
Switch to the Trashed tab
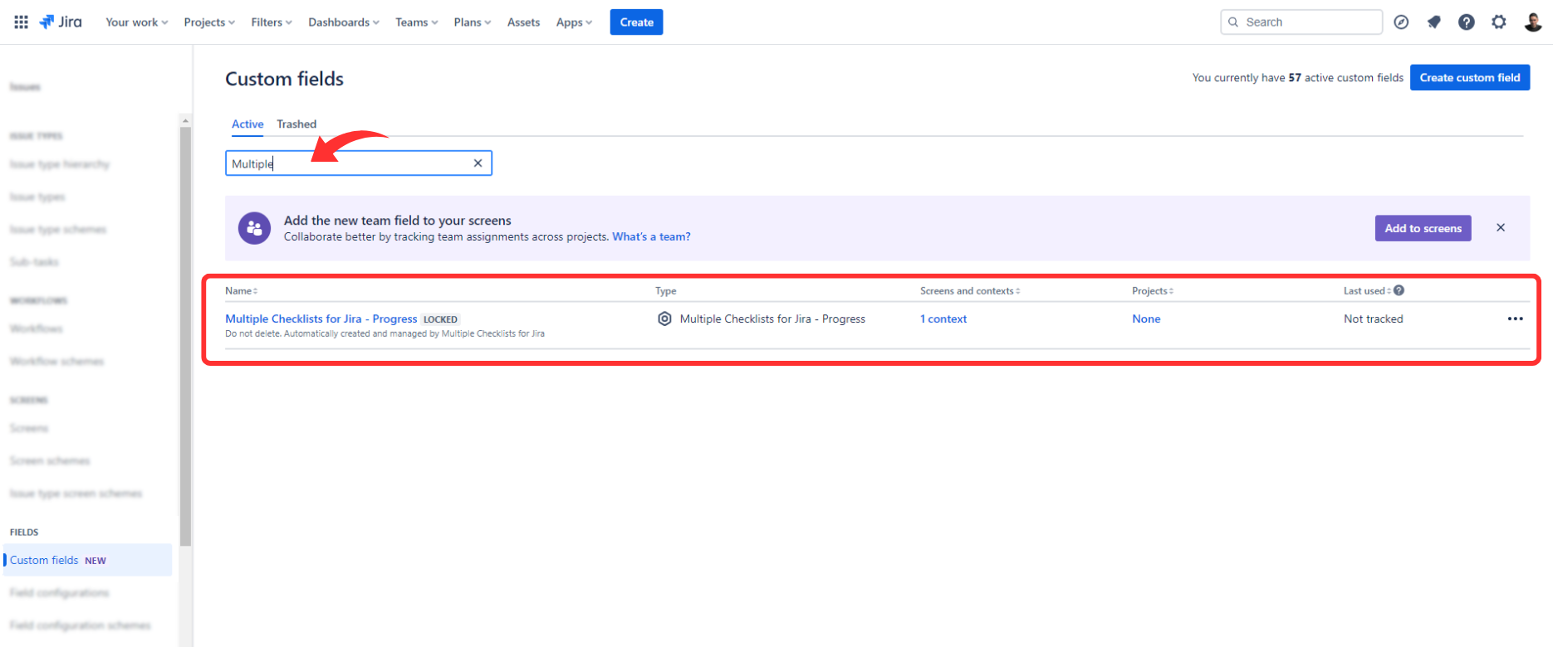[x=296, y=124]
